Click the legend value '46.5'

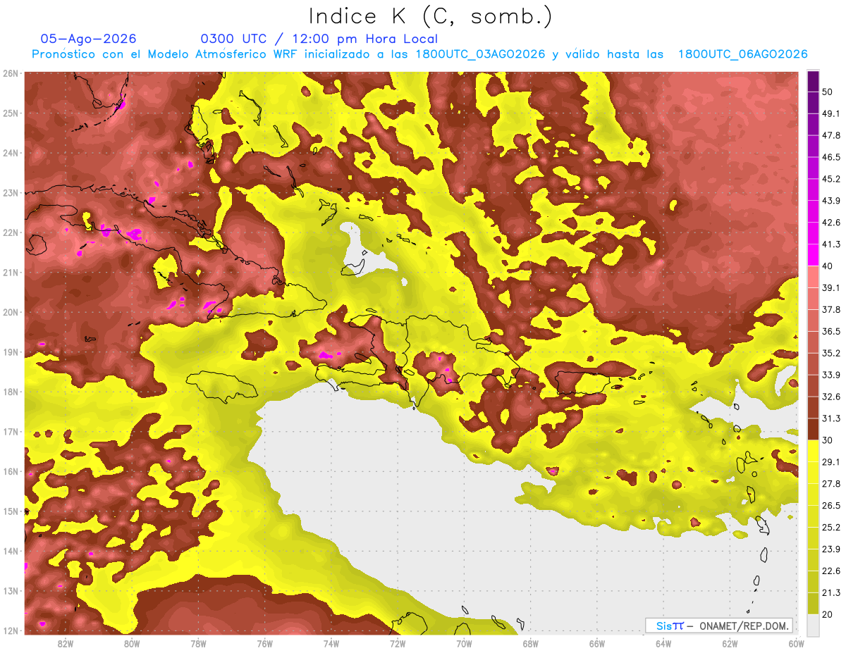pos(832,156)
